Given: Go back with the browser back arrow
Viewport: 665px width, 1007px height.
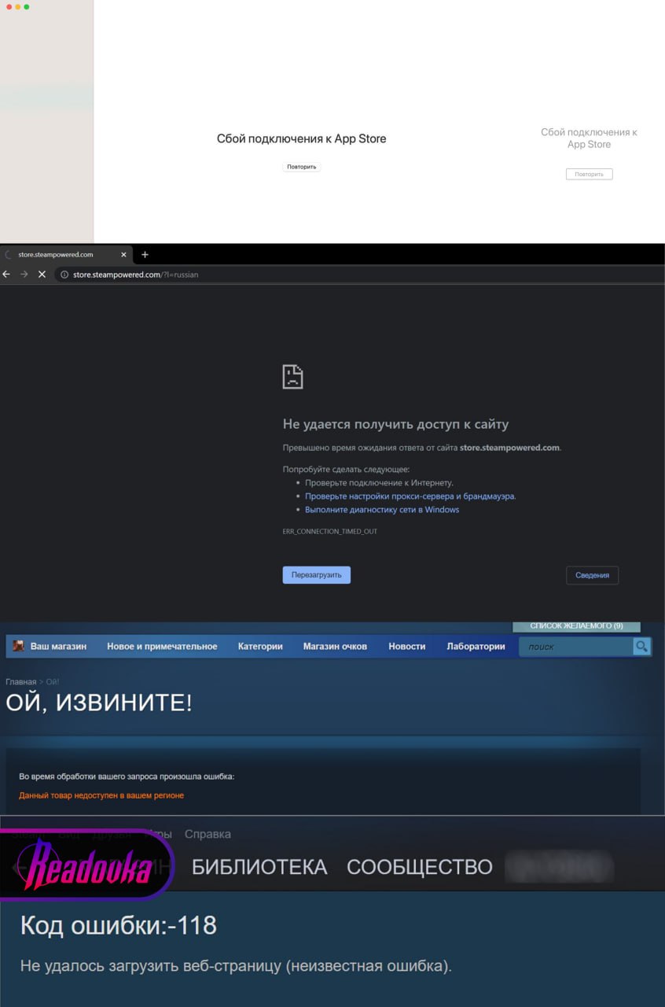Looking at the screenshot, I should pyautogui.click(x=7, y=275).
